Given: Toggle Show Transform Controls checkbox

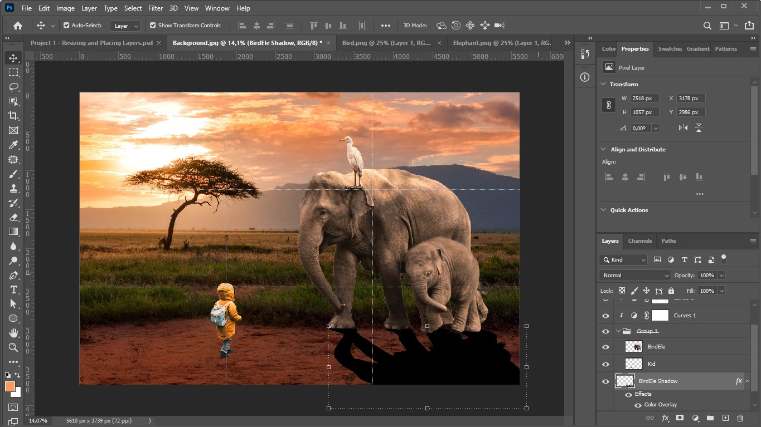Looking at the screenshot, I should click(153, 26).
